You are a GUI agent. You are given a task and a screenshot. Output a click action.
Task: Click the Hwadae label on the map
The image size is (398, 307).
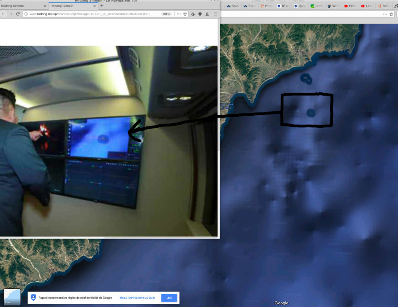[x=298, y=52]
